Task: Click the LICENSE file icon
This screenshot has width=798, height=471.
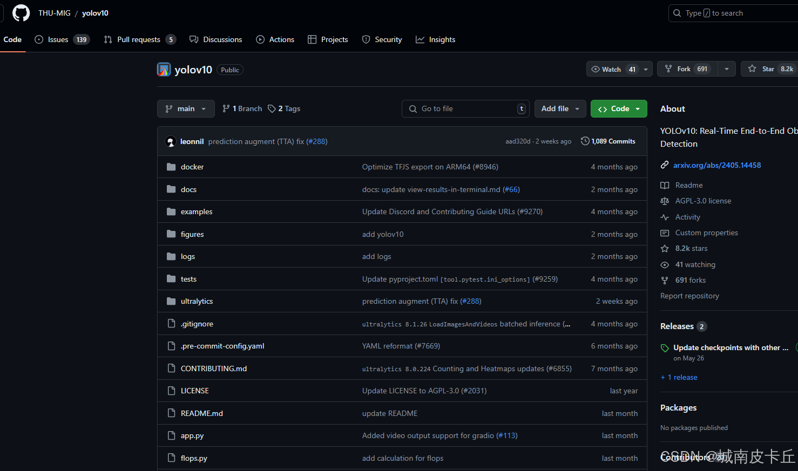Action: [171, 391]
